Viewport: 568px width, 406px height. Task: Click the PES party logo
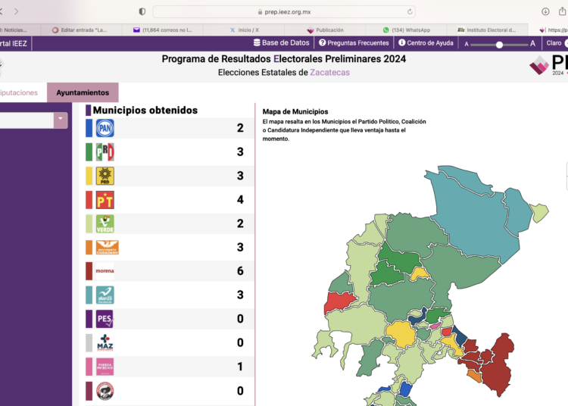click(x=105, y=319)
